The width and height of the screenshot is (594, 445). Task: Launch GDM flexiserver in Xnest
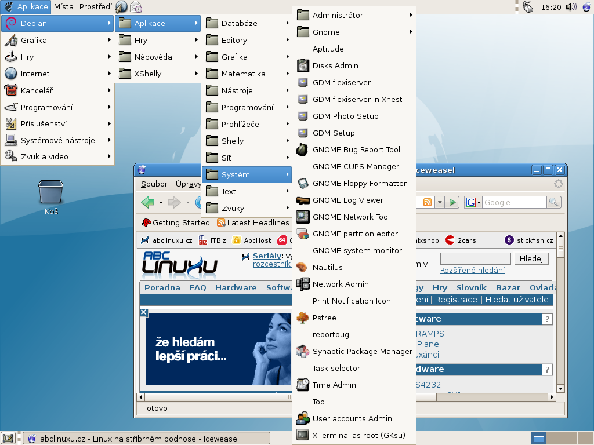[x=354, y=99]
